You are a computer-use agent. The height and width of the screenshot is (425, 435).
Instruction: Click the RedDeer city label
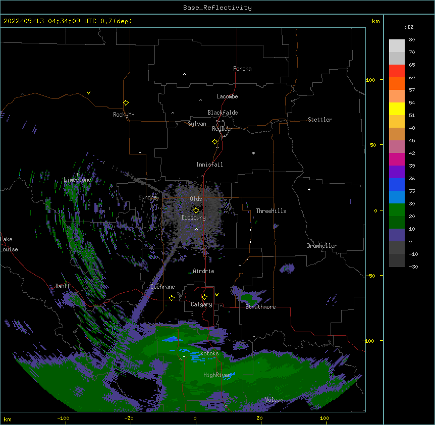[x=222, y=129]
